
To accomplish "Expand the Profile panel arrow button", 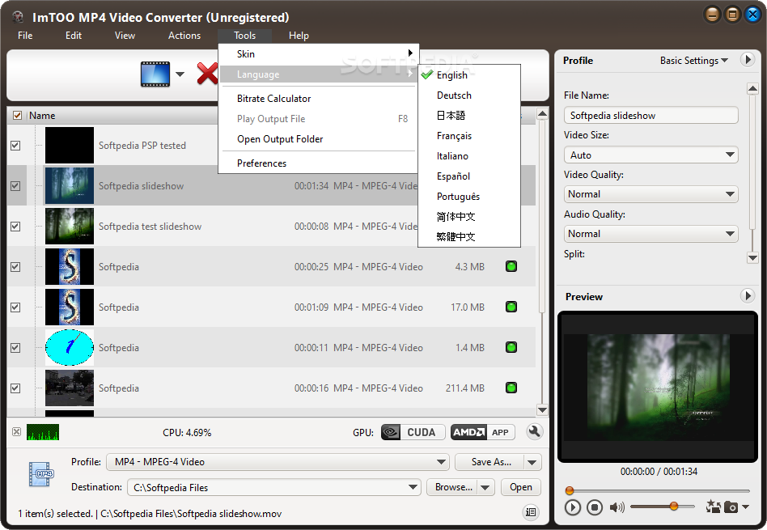I will (747, 60).
